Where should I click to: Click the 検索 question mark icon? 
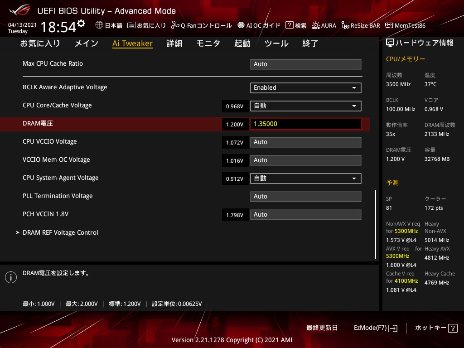(289, 25)
